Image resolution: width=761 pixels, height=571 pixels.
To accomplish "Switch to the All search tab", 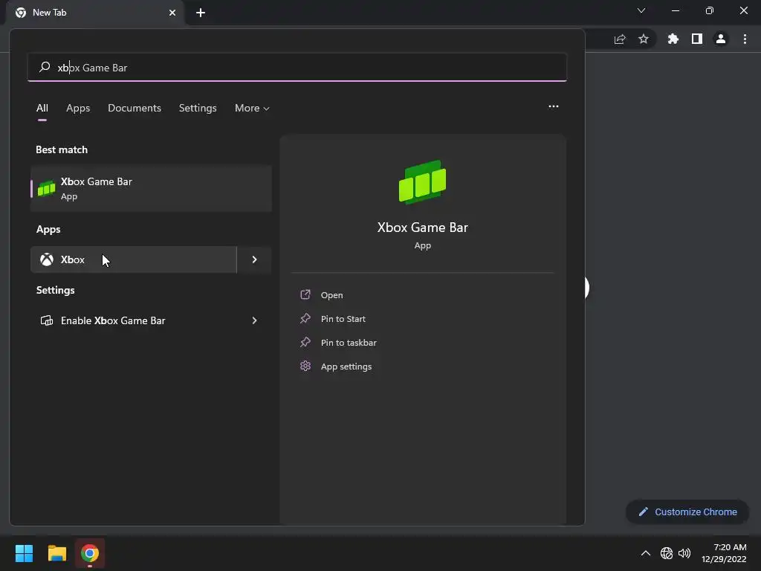I will (x=42, y=108).
